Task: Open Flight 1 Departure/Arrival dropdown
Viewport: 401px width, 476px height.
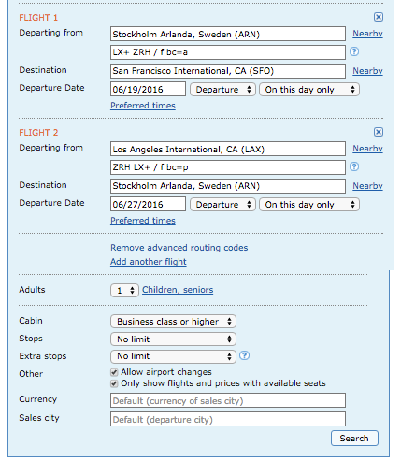Action: (222, 90)
